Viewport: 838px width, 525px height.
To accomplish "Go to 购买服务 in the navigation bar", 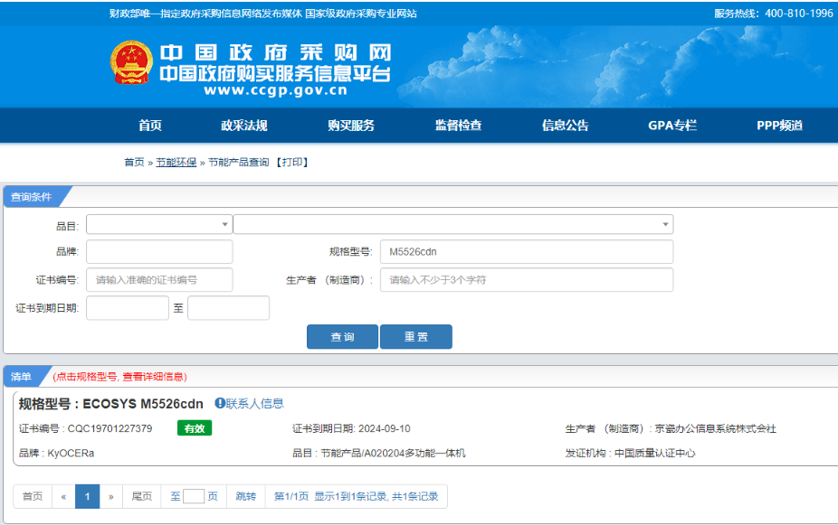I will [x=351, y=126].
